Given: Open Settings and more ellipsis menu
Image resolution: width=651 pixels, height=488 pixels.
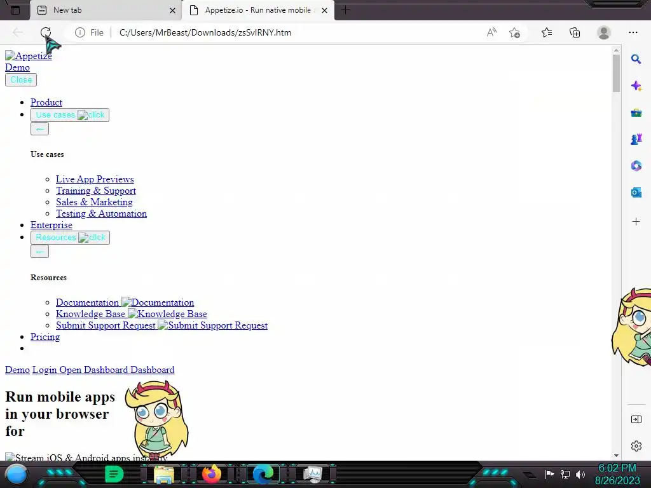Looking at the screenshot, I should point(633,32).
